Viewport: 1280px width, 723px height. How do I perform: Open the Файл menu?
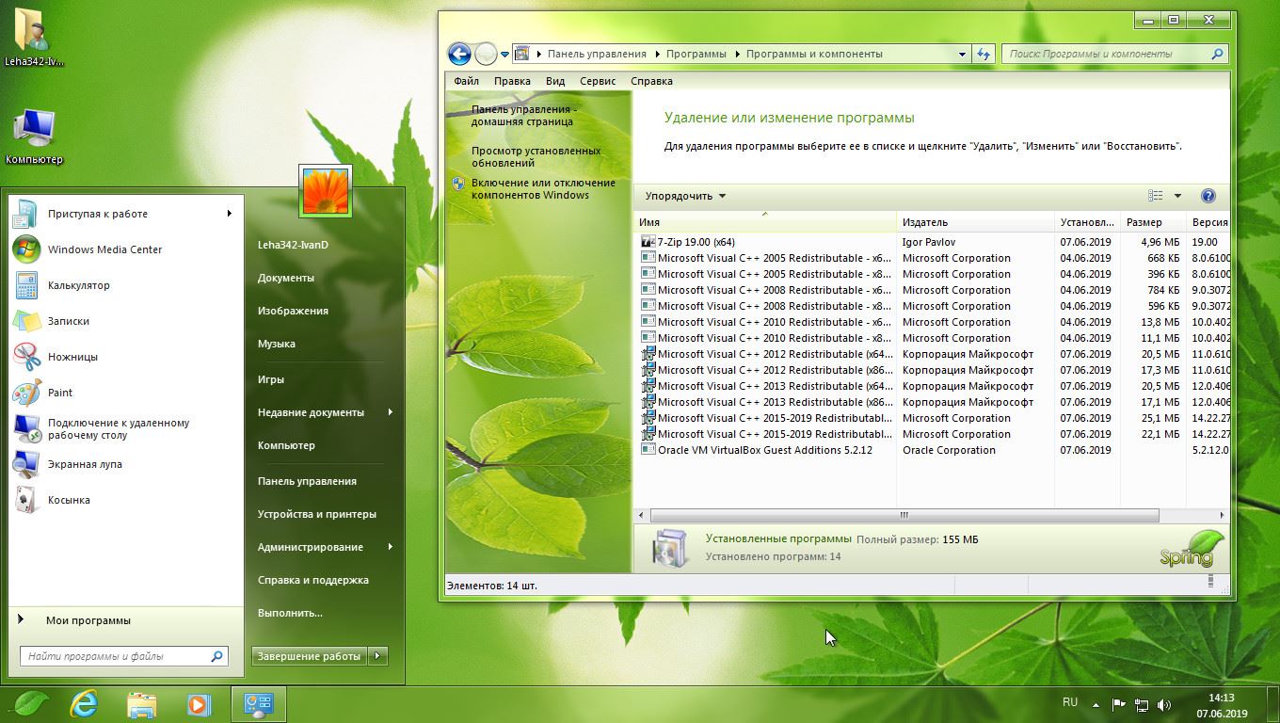point(466,81)
